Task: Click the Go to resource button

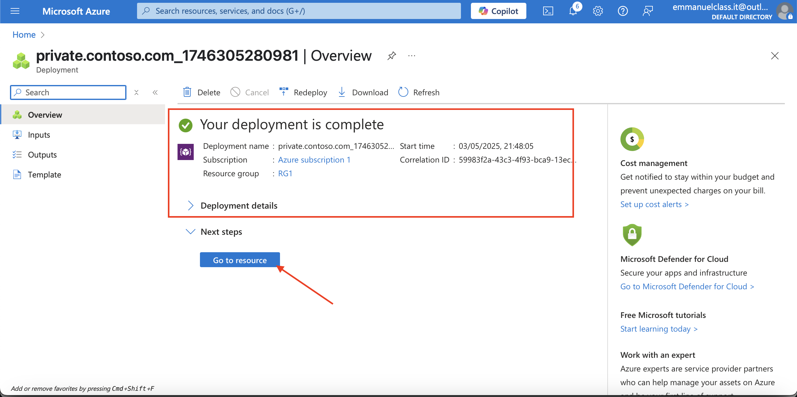Action: click(x=240, y=260)
